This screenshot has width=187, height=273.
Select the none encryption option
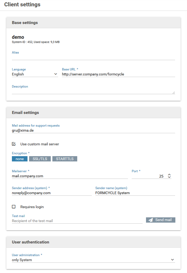pos(20,159)
